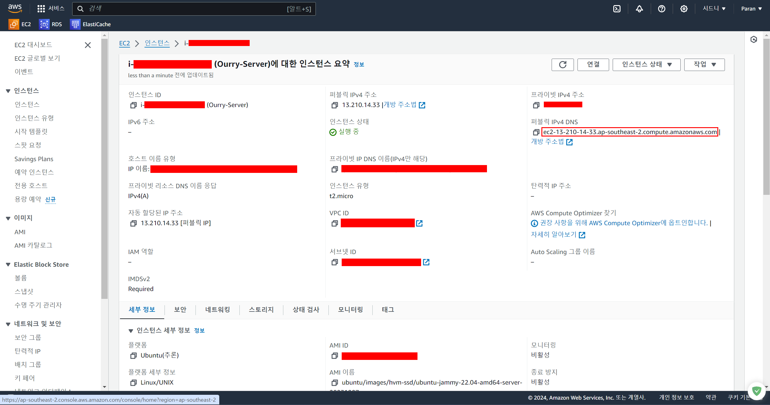Copy the VPC ID value

pos(334,223)
